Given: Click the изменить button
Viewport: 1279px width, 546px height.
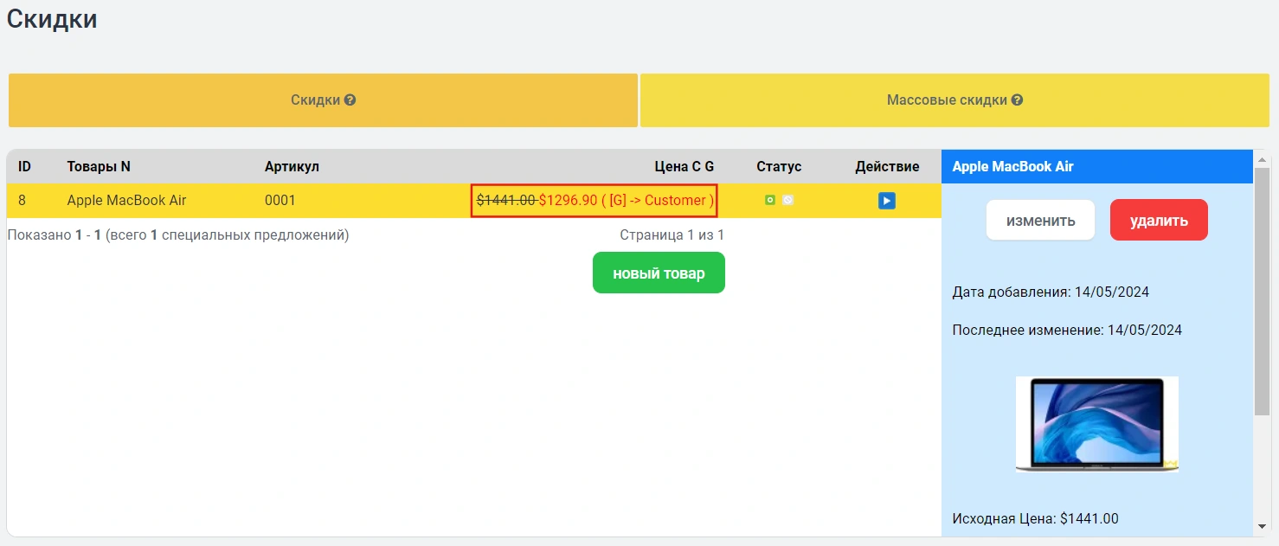Looking at the screenshot, I should point(1040,220).
